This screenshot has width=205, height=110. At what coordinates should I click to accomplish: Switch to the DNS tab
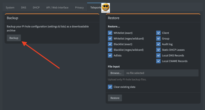pyautogui.click(x=24, y=8)
